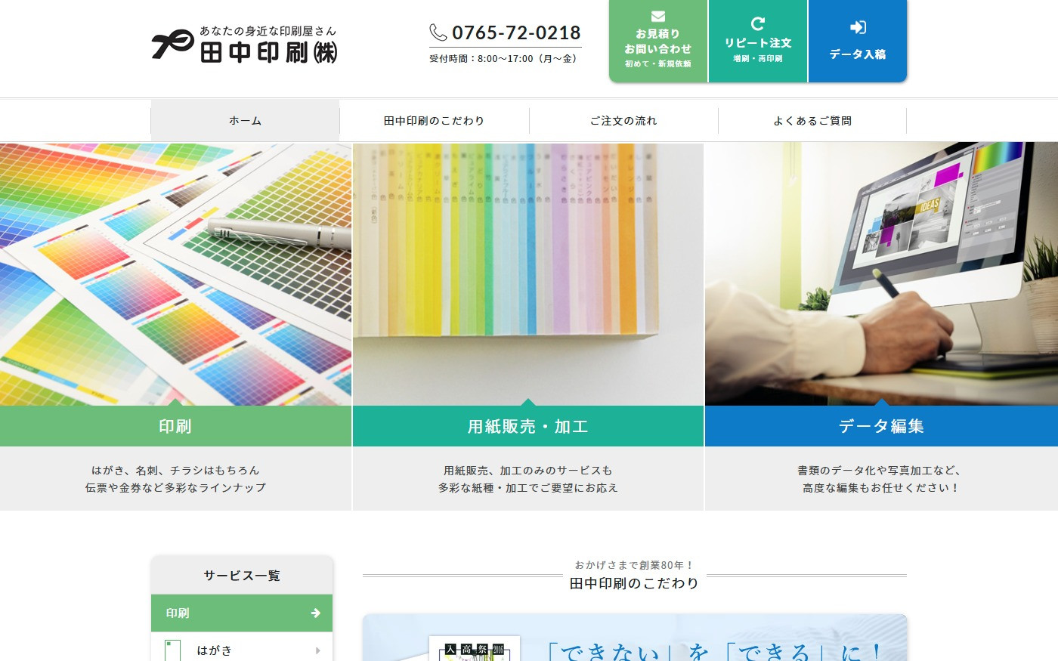This screenshot has width=1058, height=661.
Task: Click the data submission login arrow icon
Action: (x=858, y=28)
